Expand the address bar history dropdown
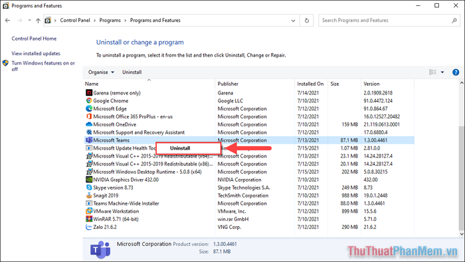This screenshot has height=262, width=465. (x=293, y=21)
